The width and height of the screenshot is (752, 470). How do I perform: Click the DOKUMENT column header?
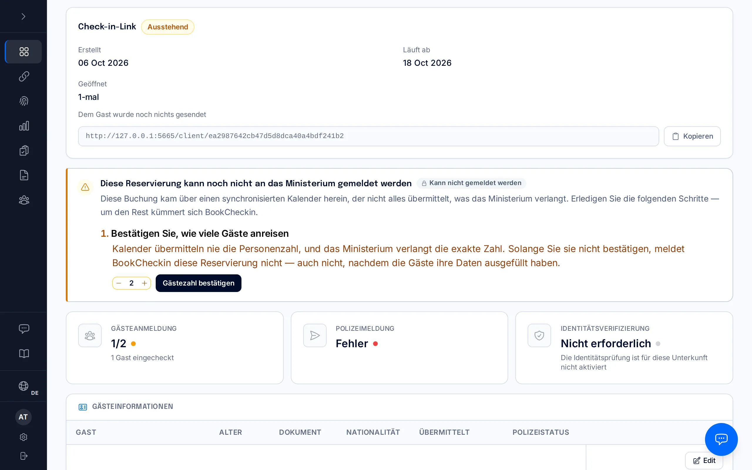pos(300,432)
